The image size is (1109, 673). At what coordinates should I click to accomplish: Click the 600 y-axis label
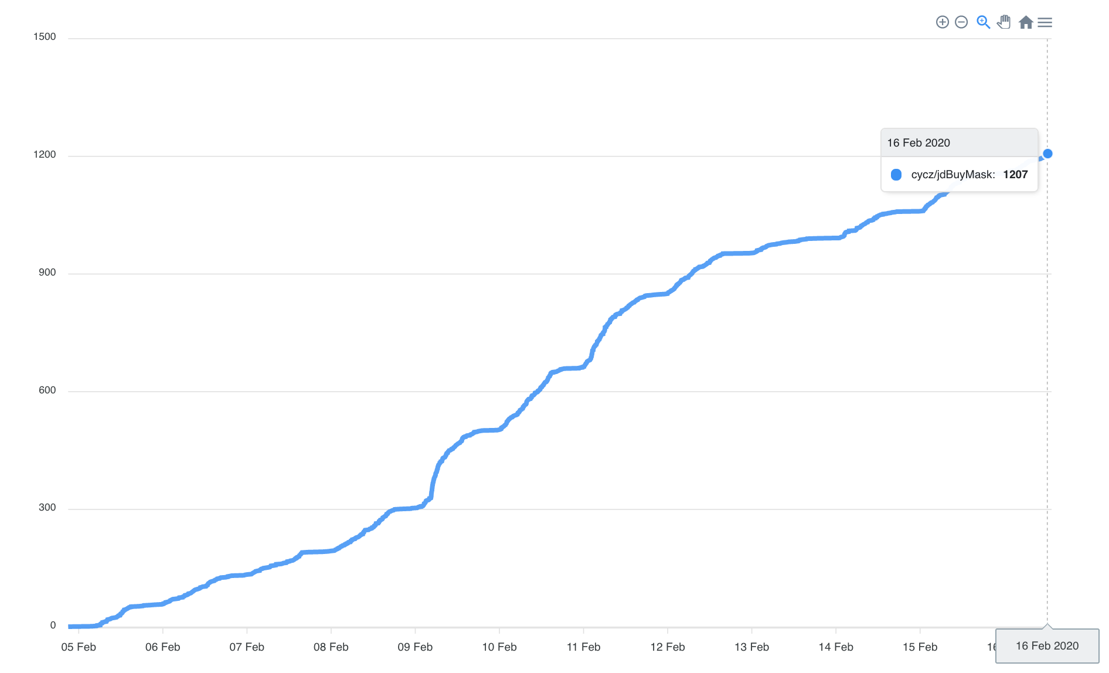pos(47,390)
